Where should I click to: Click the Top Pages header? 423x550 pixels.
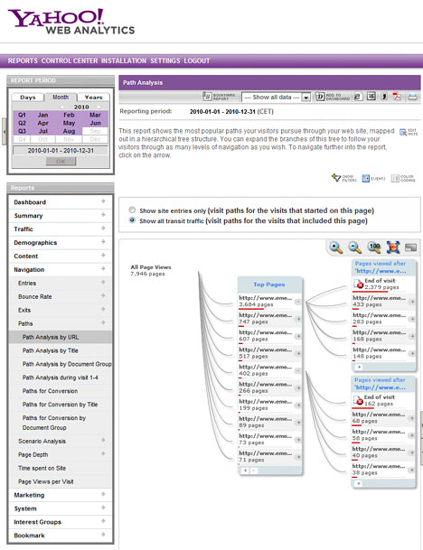[x=269, y=284]
